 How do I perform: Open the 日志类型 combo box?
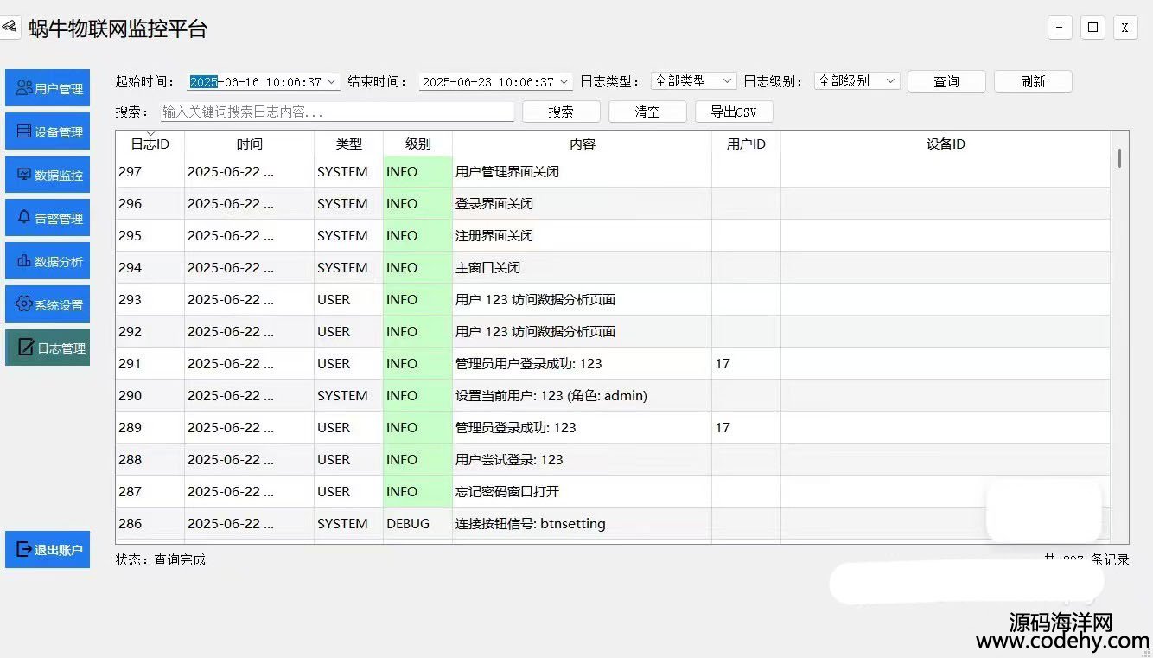click(693, 81)
